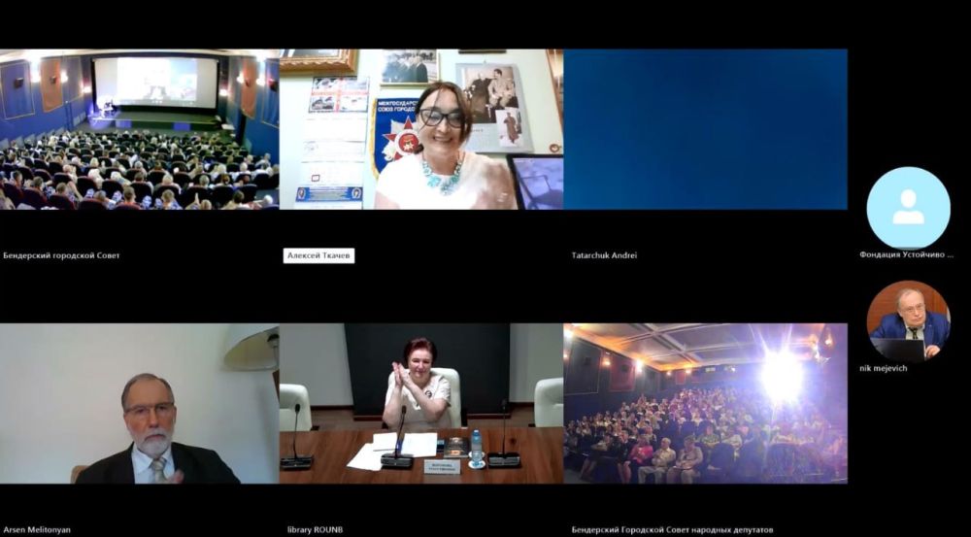Click the water bottle on the library ROUNB desk
This screenshot has width=971, height=537.
(477, 448)
